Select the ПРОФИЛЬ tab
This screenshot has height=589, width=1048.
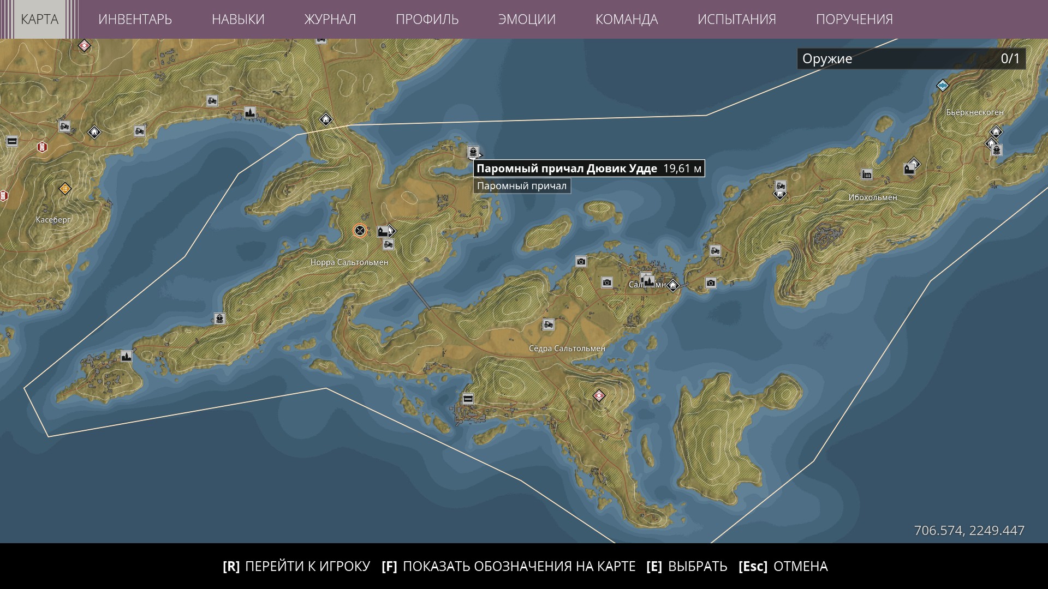pyautogui.click(x=427, y=19)
